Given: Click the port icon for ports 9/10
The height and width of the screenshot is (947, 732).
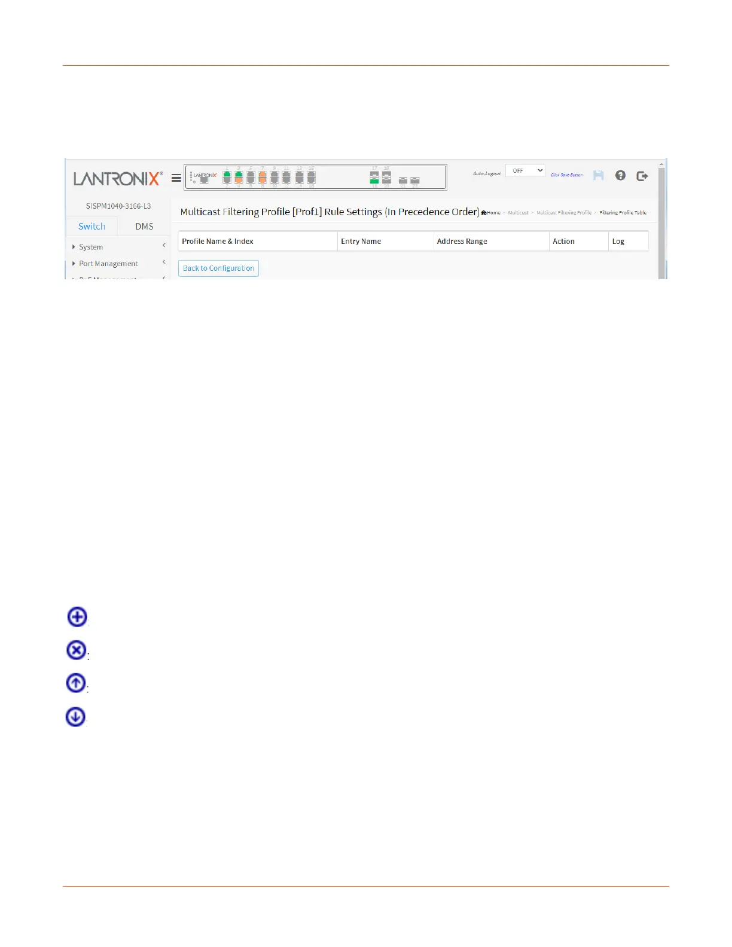Looking at the screenshot, I should [x=274, y=177].
